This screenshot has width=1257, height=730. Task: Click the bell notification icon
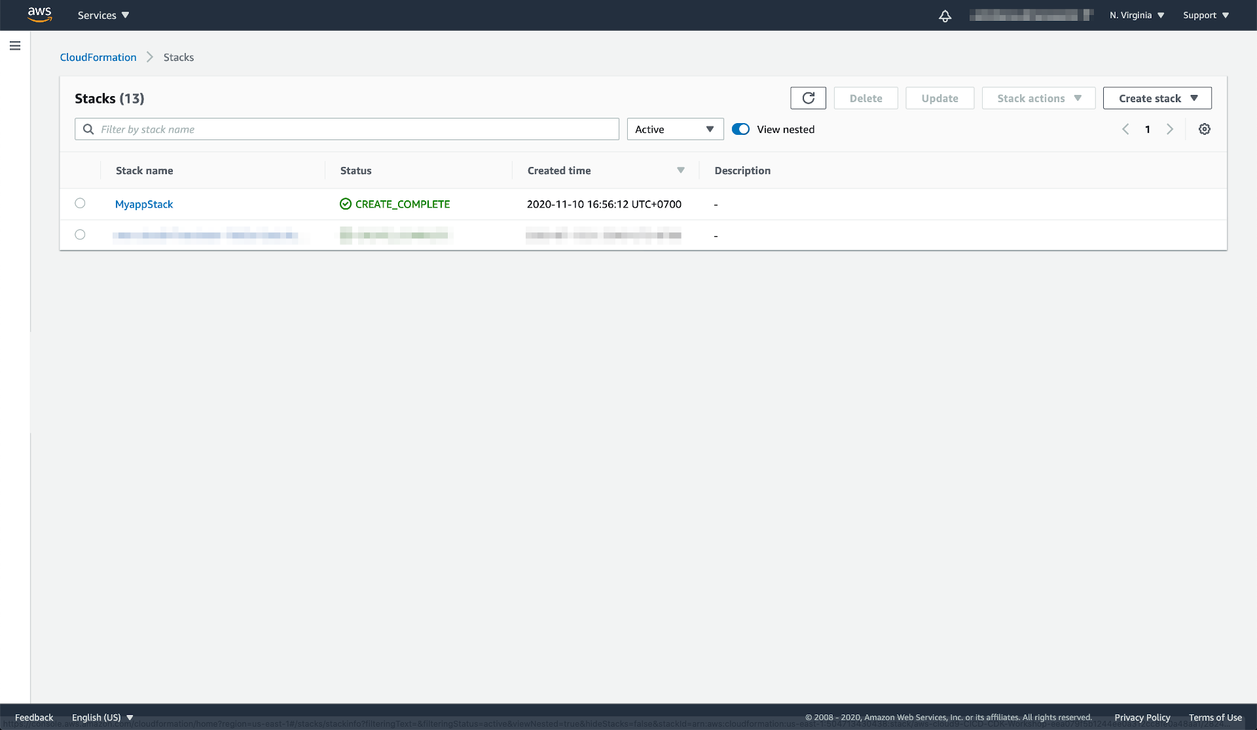[x=945, y=15]
